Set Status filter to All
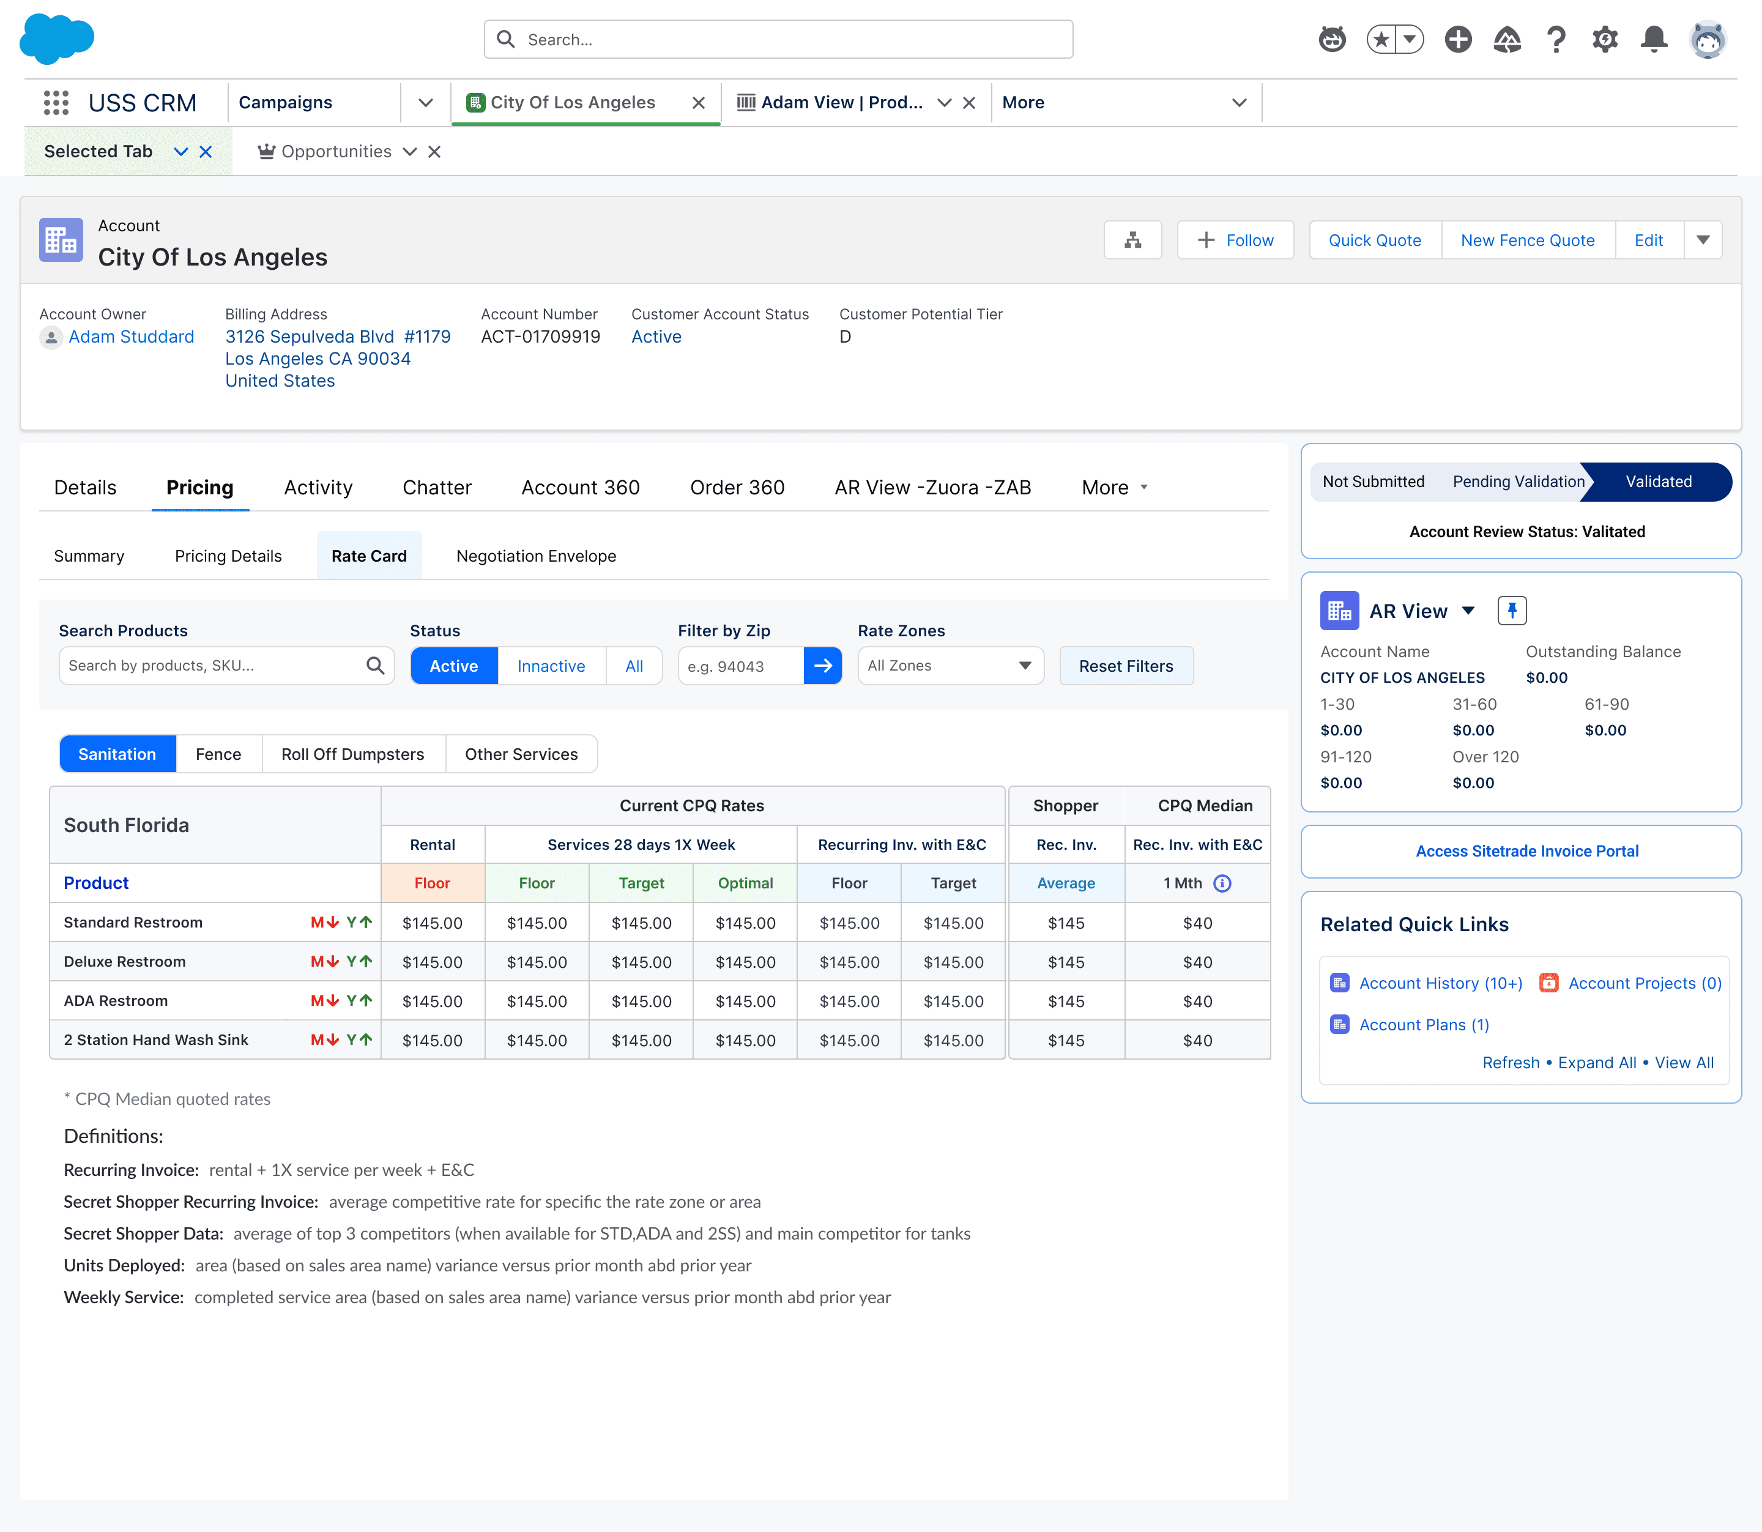This screenshot has width=1762, height=1532. [x=633, y=666]
